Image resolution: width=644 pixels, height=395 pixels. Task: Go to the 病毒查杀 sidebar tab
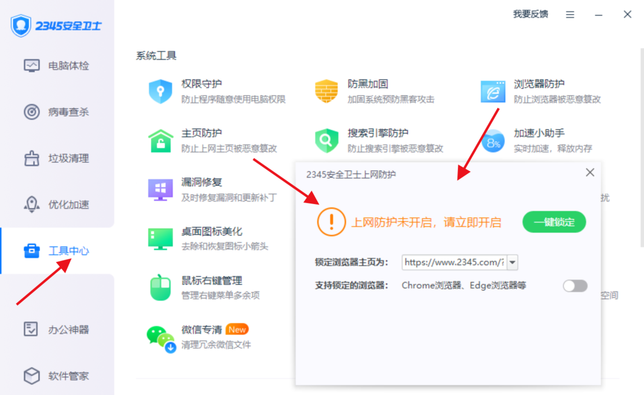point(57,112)
